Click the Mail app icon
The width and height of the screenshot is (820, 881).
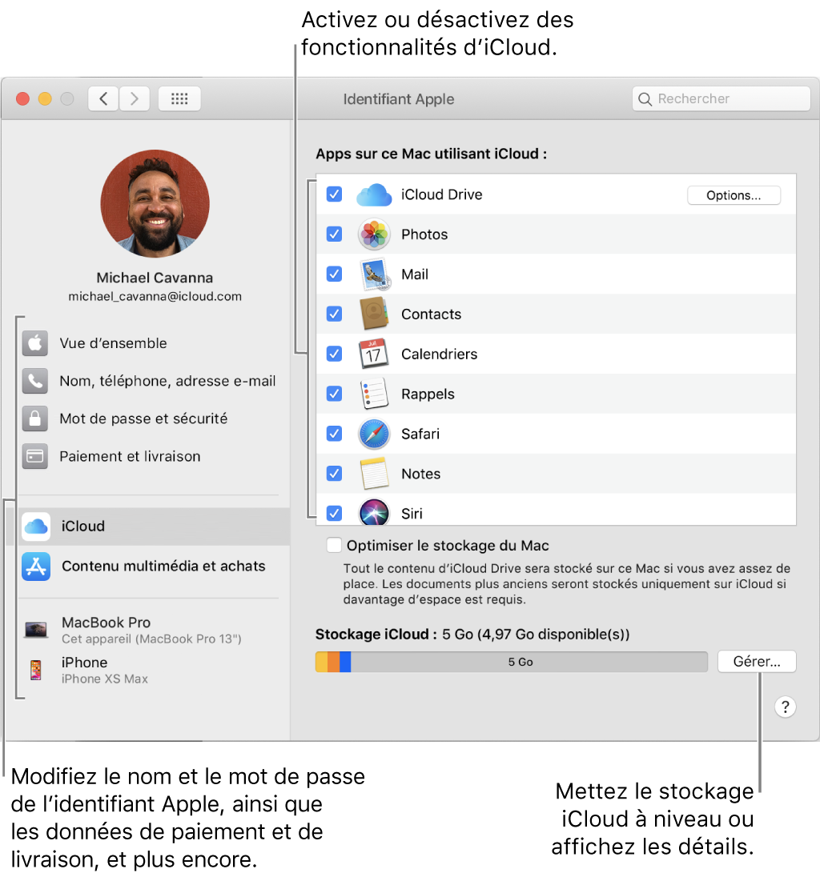click(x=373, y=274)
